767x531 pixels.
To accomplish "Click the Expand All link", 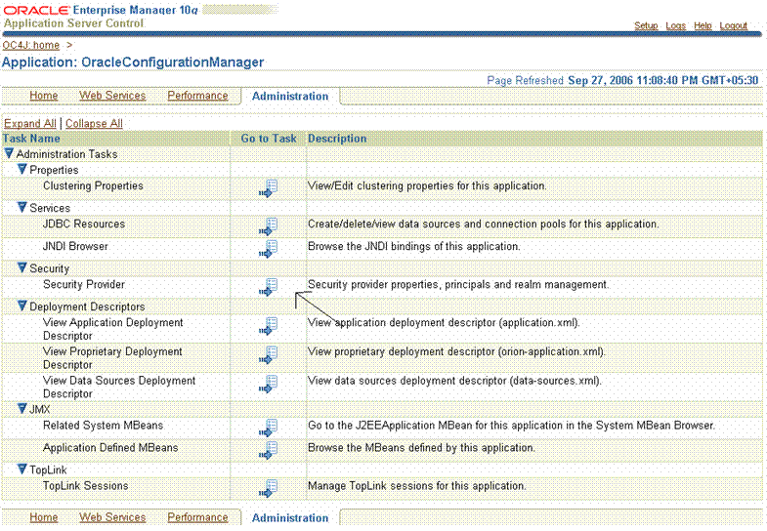I will pyautogui.click(x=30, y=124).
